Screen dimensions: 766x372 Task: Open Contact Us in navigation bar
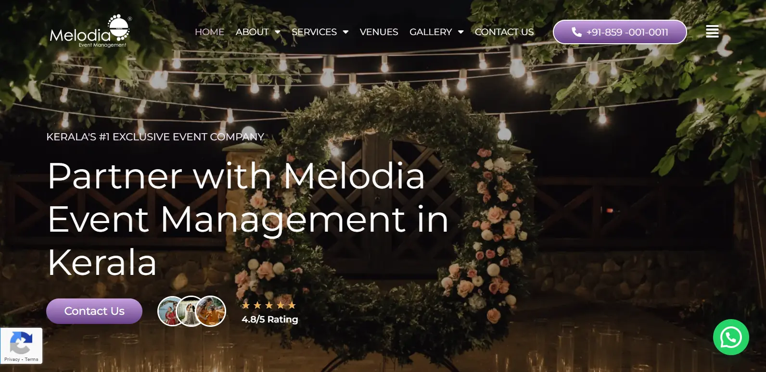click(504, 32)
